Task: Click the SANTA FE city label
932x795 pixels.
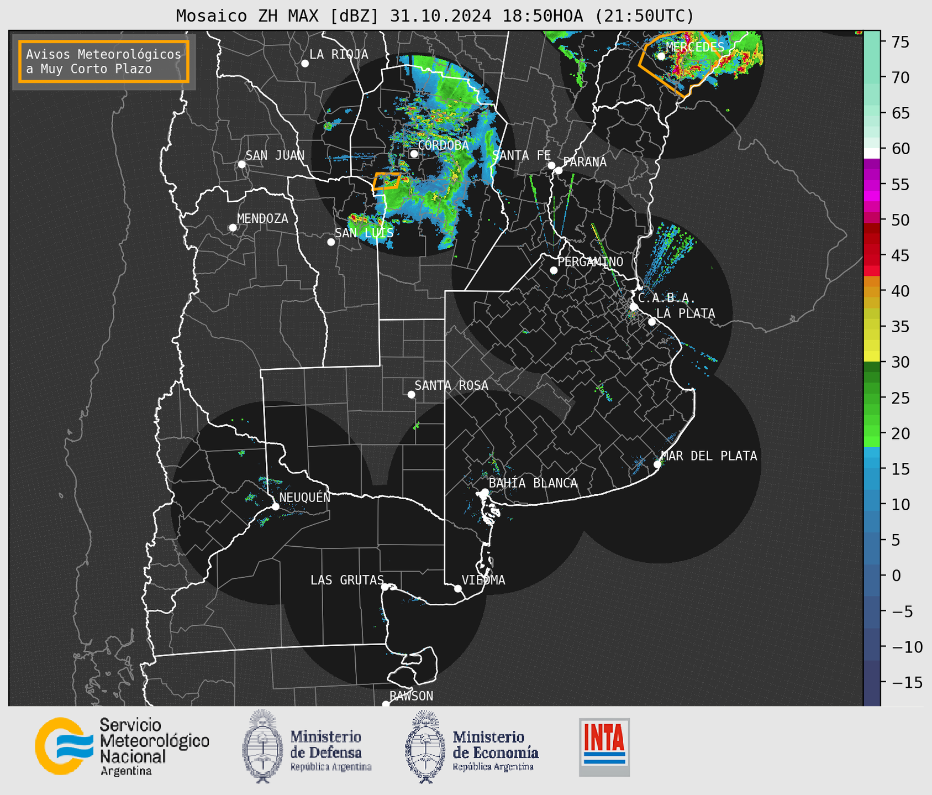Action: 522,155
